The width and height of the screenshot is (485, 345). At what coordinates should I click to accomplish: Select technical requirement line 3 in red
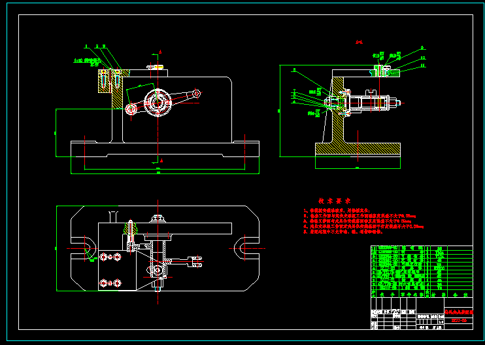(x=357, y=221)
